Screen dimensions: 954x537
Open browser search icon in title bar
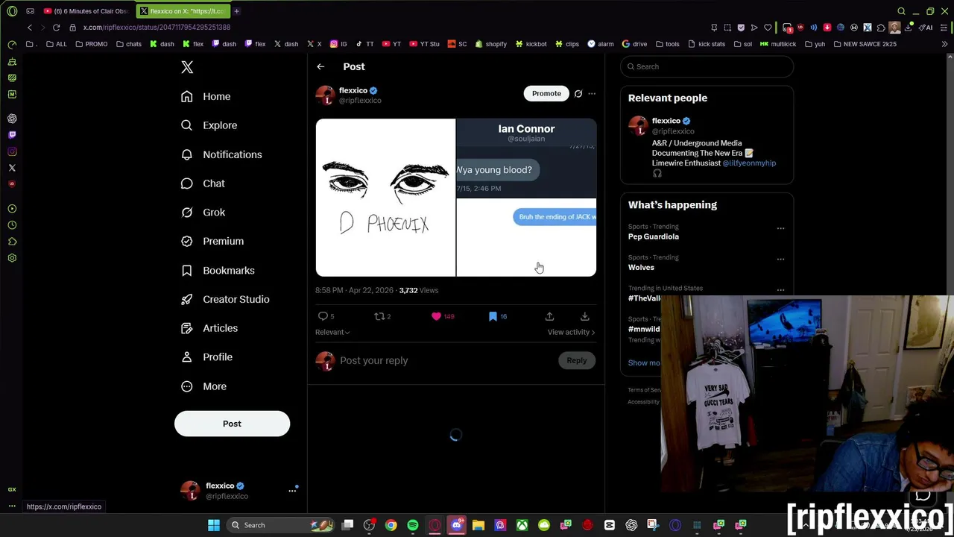coord(901,11)
